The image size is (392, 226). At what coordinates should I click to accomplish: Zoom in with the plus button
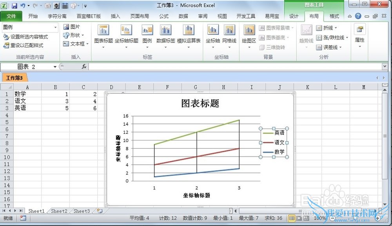click(x=377, y=218)
